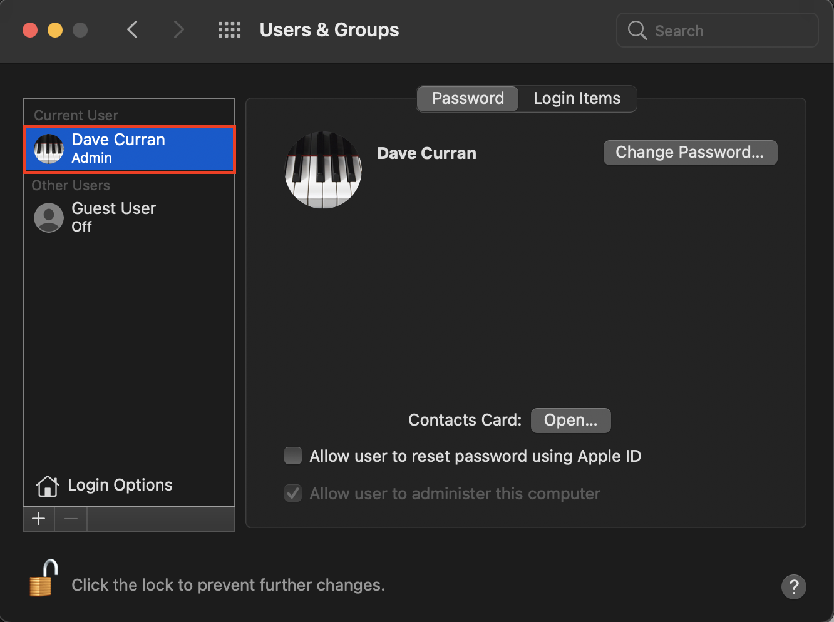Viewport: 834px width, 622px height.
Task: Select the Password tab
Action: pos(468,99)
